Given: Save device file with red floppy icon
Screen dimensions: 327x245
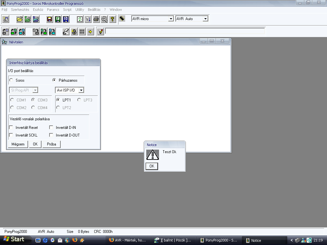Looking at the screenshot, I should click(49, 19).
